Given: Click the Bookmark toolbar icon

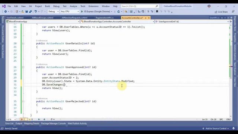Looking at the screenshot, I should (x=157, y=12).
